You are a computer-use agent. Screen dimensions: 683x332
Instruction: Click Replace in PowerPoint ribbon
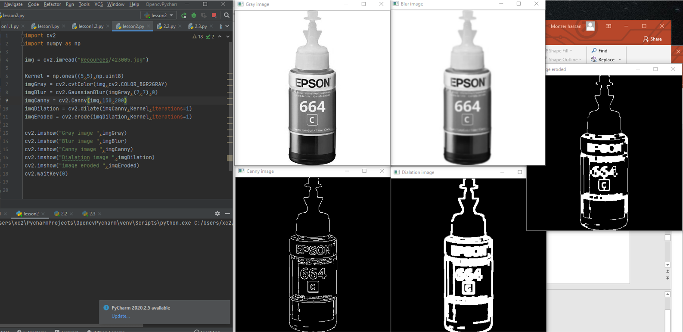(x=603, y=59)
